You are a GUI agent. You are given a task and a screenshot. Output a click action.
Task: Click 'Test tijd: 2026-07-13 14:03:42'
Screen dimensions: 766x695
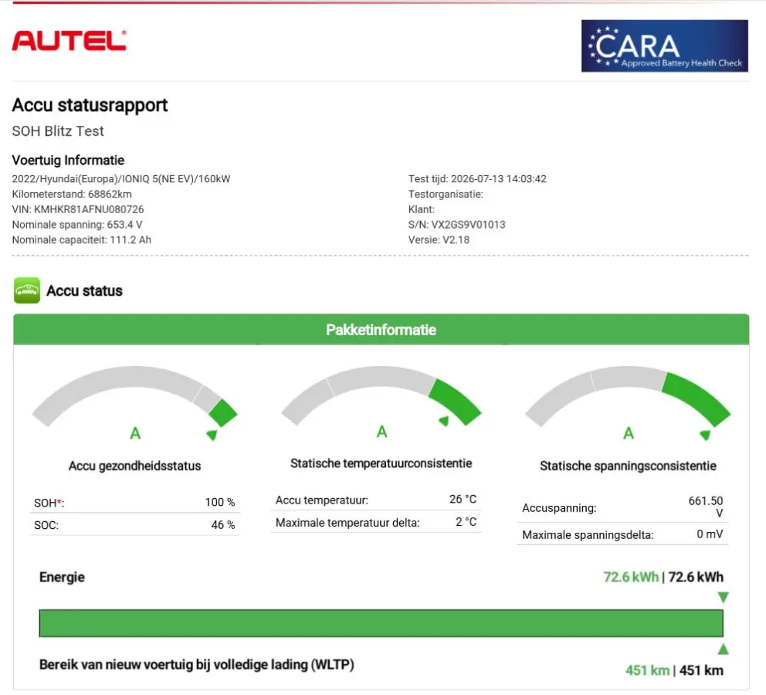pos(477,178)
